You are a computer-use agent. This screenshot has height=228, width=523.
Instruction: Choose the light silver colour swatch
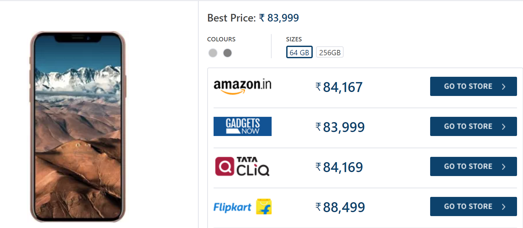click(x=213, y=53)
